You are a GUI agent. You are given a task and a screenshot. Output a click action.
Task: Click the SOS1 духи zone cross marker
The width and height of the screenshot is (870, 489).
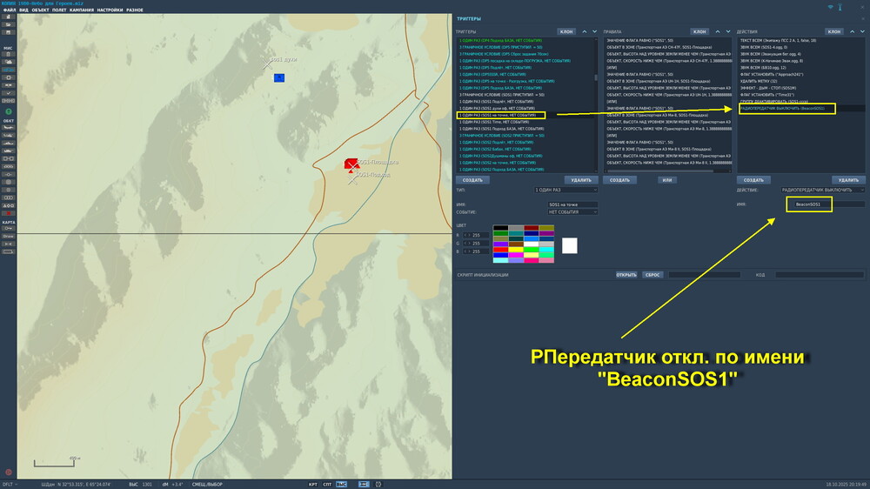(267, 64)
